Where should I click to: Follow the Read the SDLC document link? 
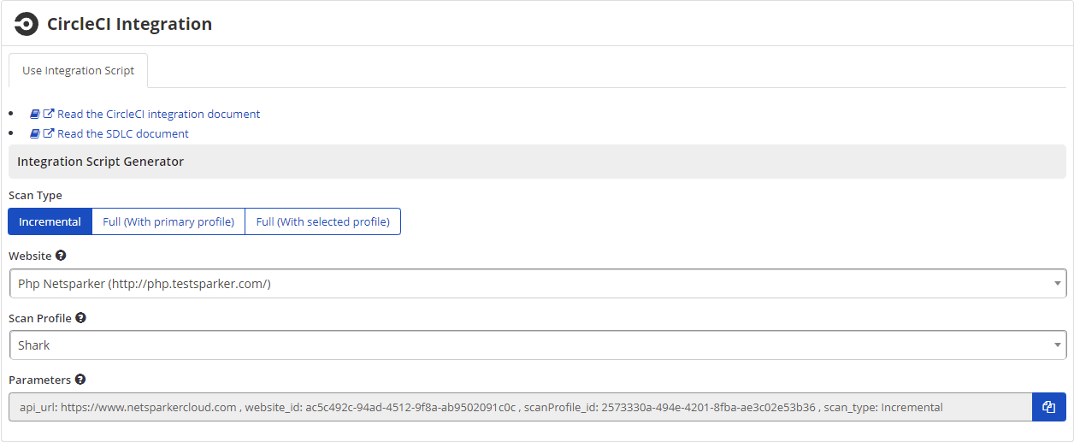pyautogui.click(x=123, y=133)
